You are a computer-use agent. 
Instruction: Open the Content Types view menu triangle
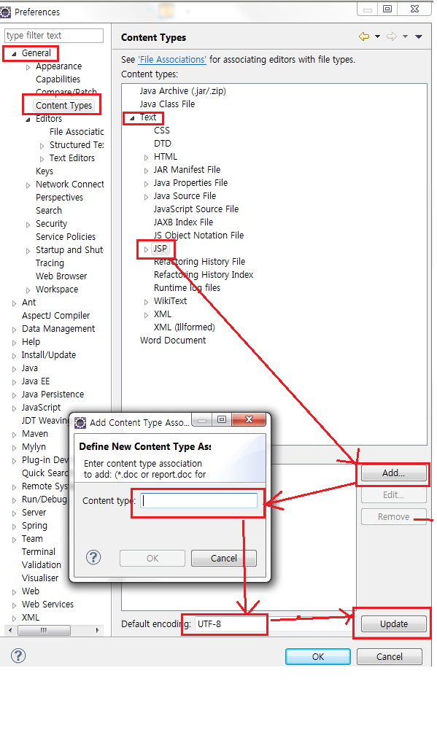click(419, 36)
